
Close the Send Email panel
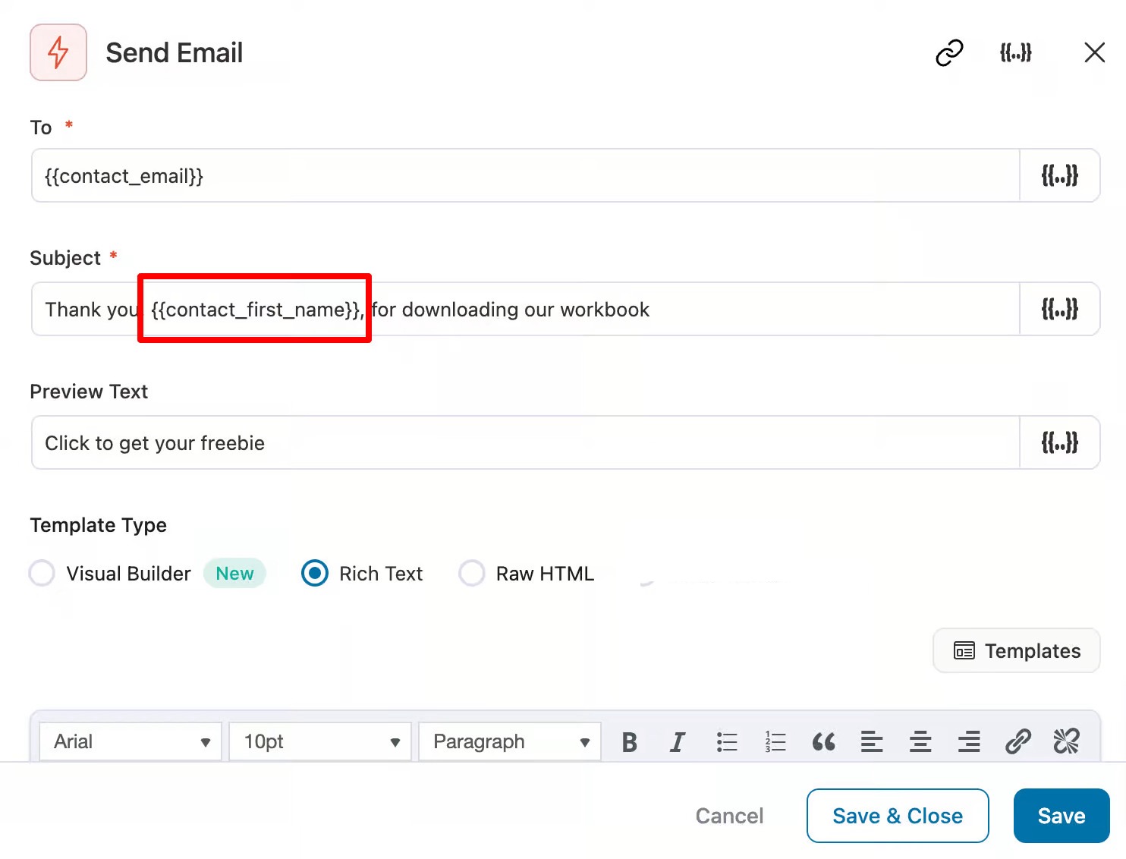pos(1094,52)
